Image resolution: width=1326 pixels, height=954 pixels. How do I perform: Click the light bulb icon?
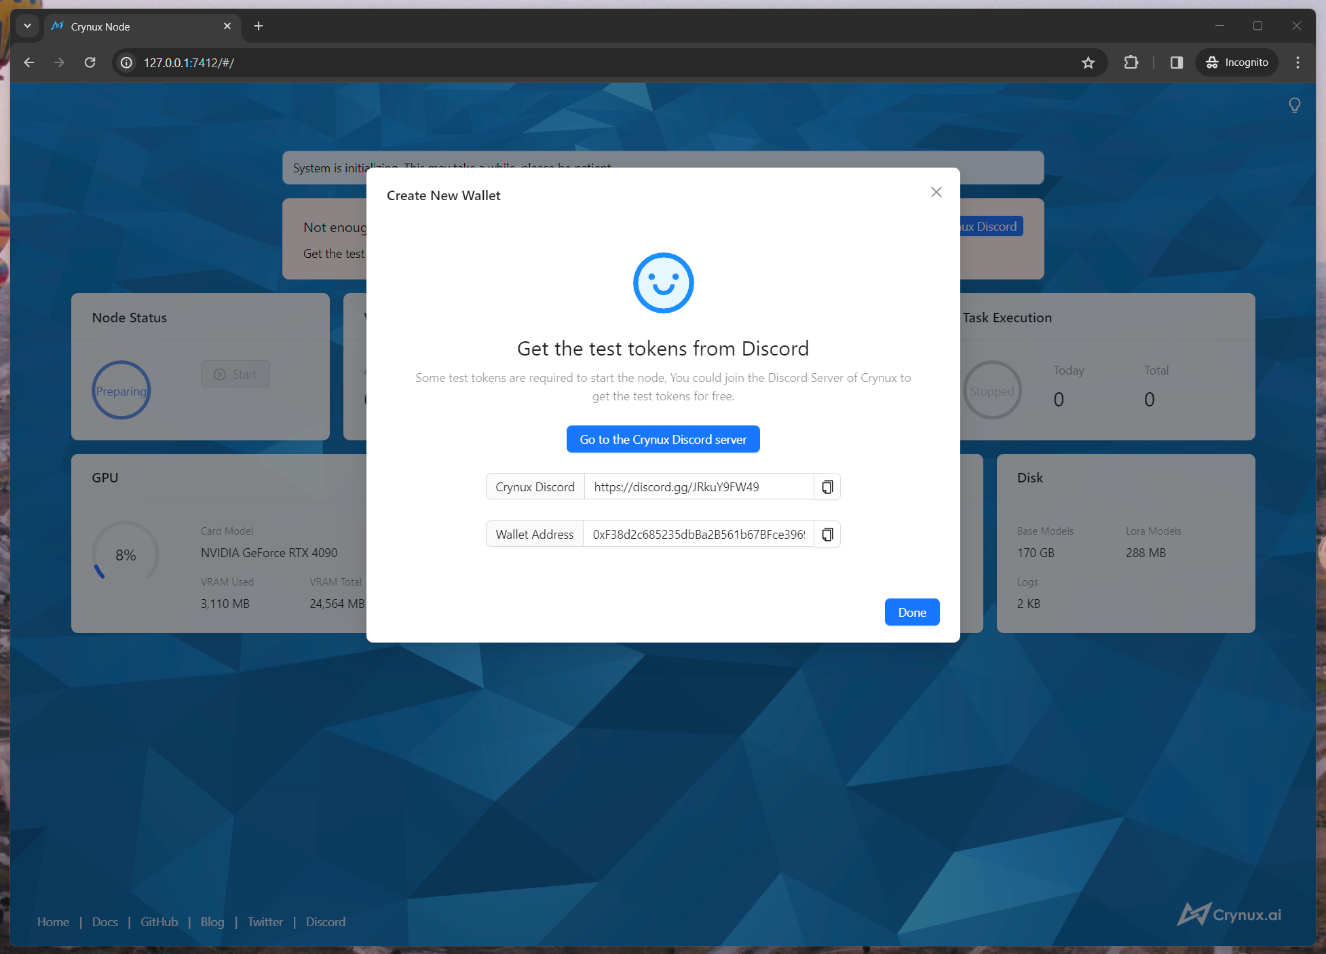pos(1294,105)
